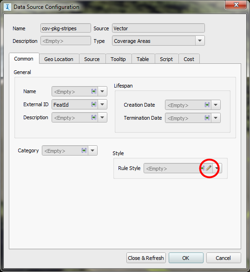
Task: Expand the Category dropdown arrow
Action: pyautogui.click(x=92, y=150)
